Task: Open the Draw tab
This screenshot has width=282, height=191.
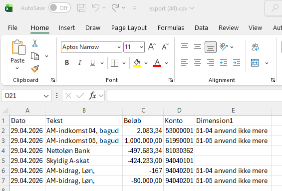Action: pyautogui.click(x=93, y=28)
